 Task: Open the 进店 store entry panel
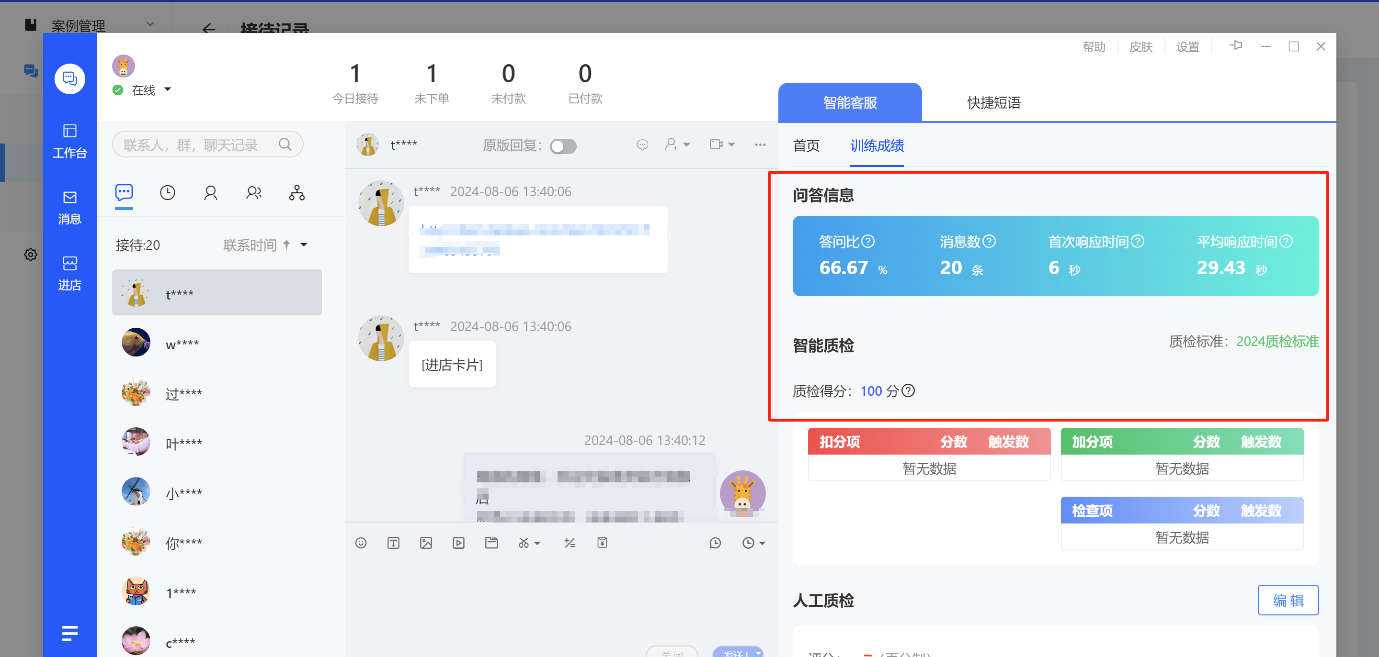69,273
